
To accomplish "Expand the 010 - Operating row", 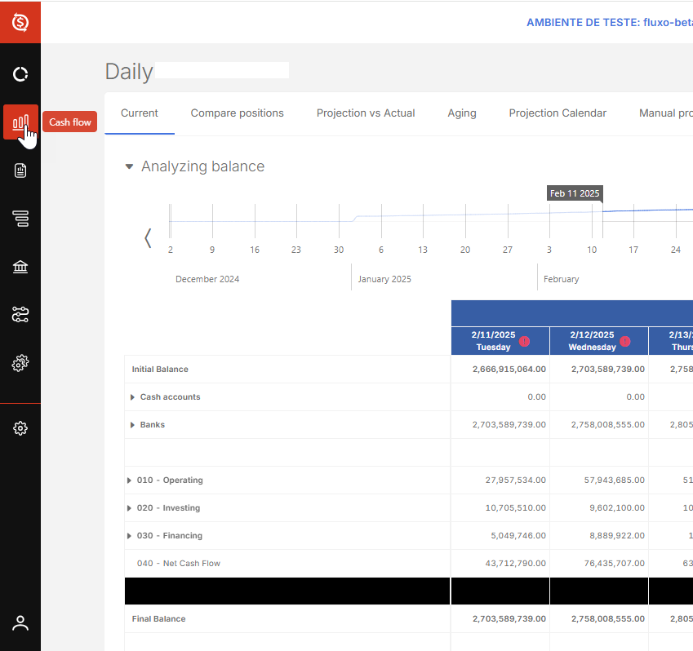I will [x=130, y=480].
